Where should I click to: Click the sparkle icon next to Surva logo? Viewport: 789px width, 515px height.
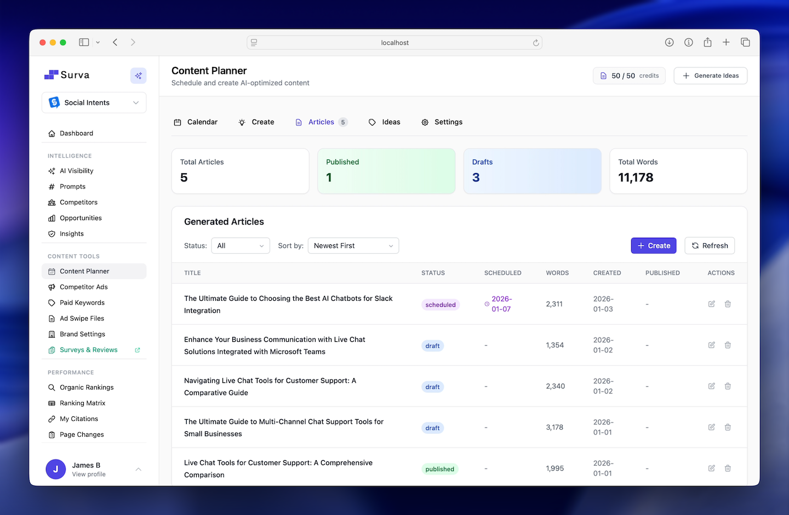click(x=138, y=76)
